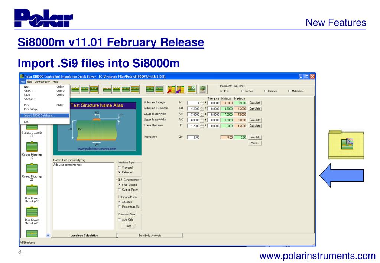Open www.polarinstruments.com link in slide footer
The height and width of the screenshot is (263, 380).
(x=317, y=256)
